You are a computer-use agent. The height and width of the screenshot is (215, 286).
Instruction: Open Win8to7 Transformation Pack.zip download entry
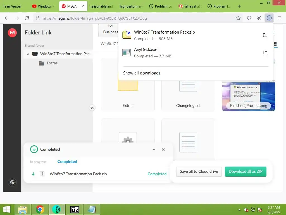pyautogui.click(x=190, y=35)
